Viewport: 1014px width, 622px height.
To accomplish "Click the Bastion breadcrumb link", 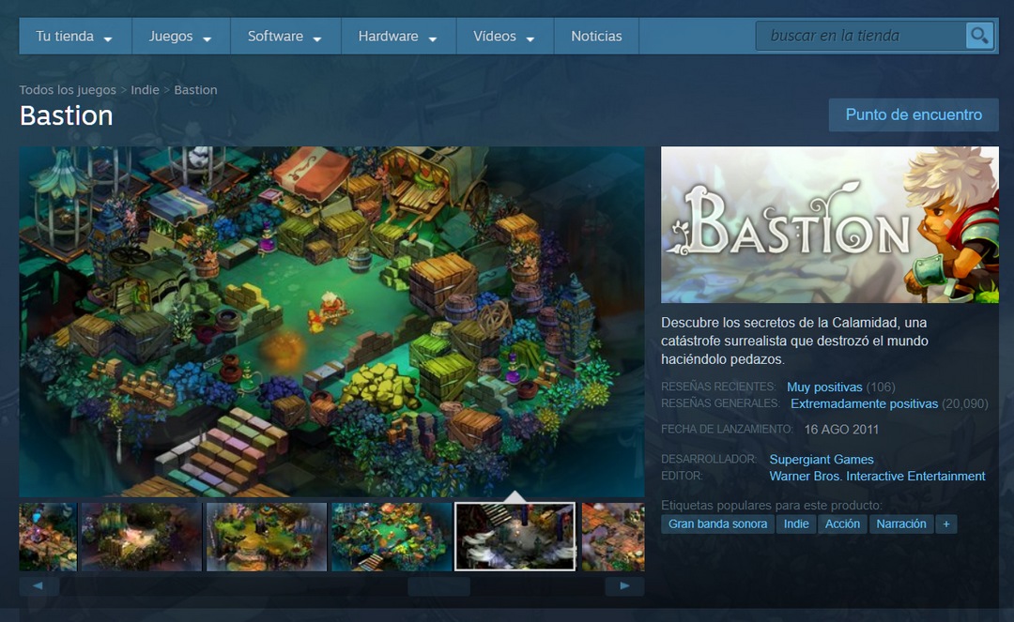I will coord(195,90).
